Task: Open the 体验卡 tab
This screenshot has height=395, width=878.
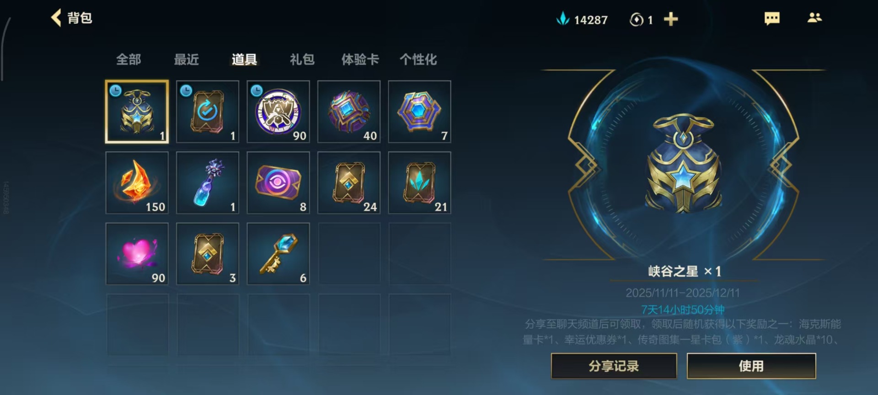Action: 360,59
